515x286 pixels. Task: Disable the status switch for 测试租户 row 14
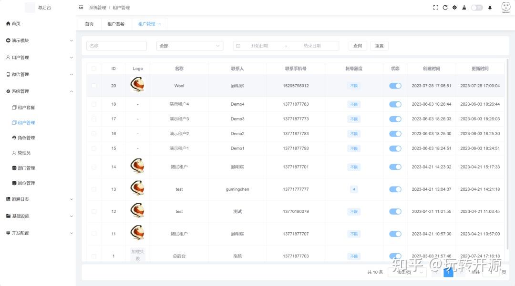395,167
